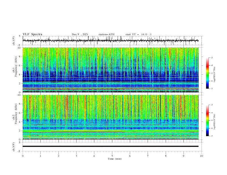This screenshot has width=227, height=175.
Task: Click the "0" tick on the Time axis
Action: tap(23, 156)
